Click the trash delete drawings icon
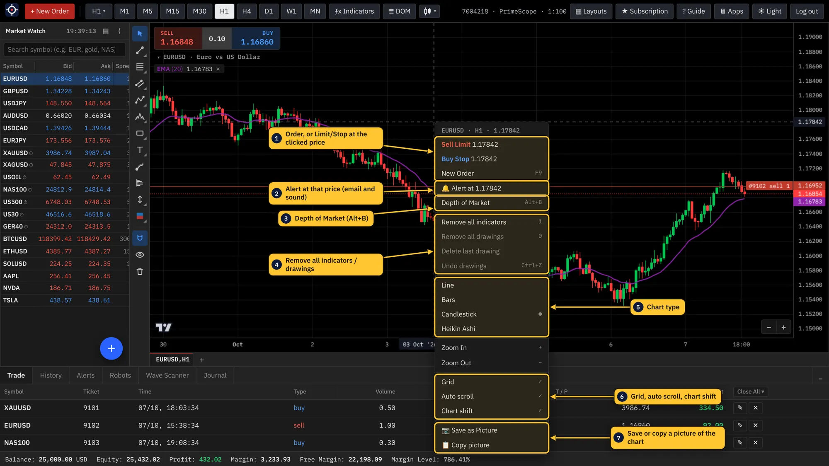The width and height of the screenshot is (829, 466). click(140, 271)
